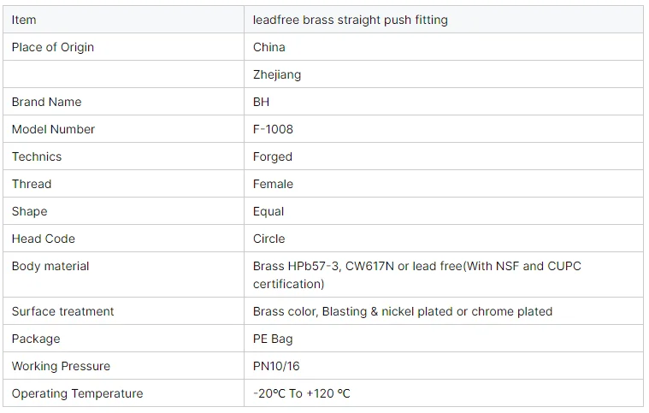Viewport: 649px width, 413px height.
Task: Select the 'BH' brand value
Action: point(262,102)
